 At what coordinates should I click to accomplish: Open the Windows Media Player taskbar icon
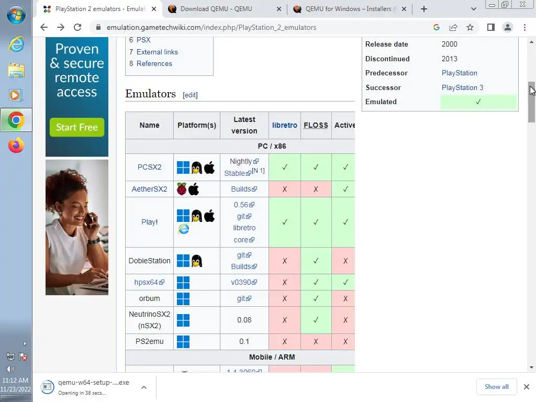click(16, 95)
